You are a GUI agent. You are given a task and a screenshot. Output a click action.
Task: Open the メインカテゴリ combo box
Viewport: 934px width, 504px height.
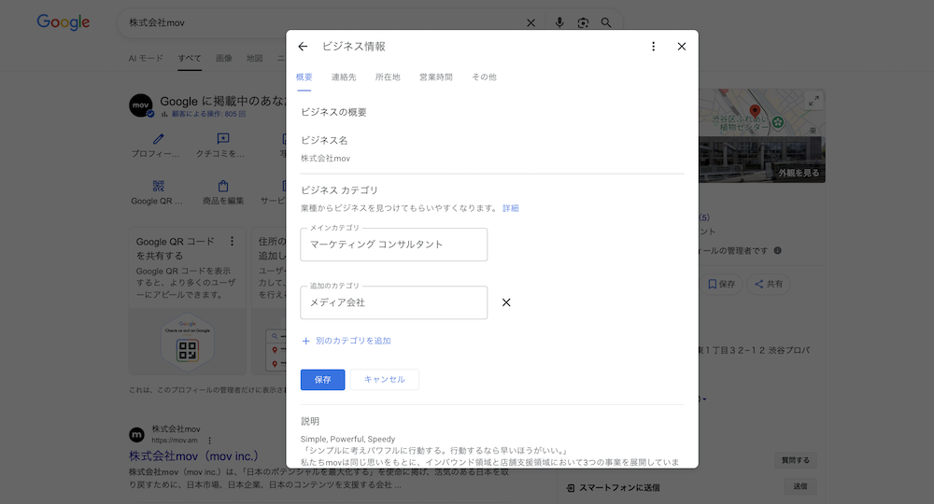point(393,245)
